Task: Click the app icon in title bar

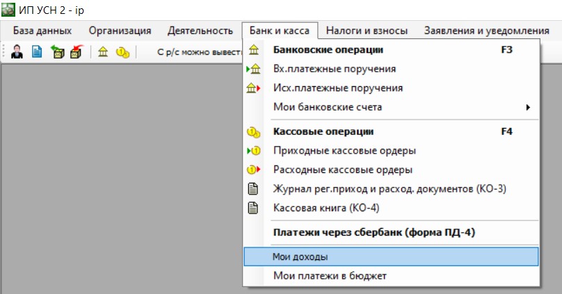Action: click(x=8, y=10)
